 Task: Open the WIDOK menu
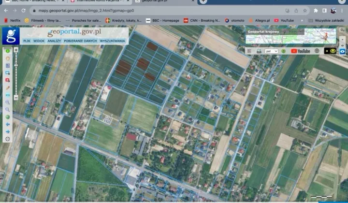click(39, 41)
